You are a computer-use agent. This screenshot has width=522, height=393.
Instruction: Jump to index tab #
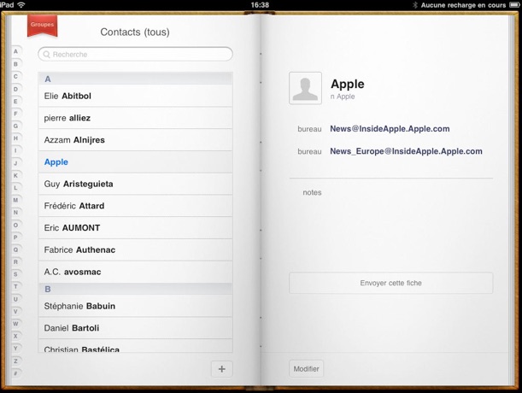coord(15,373)
